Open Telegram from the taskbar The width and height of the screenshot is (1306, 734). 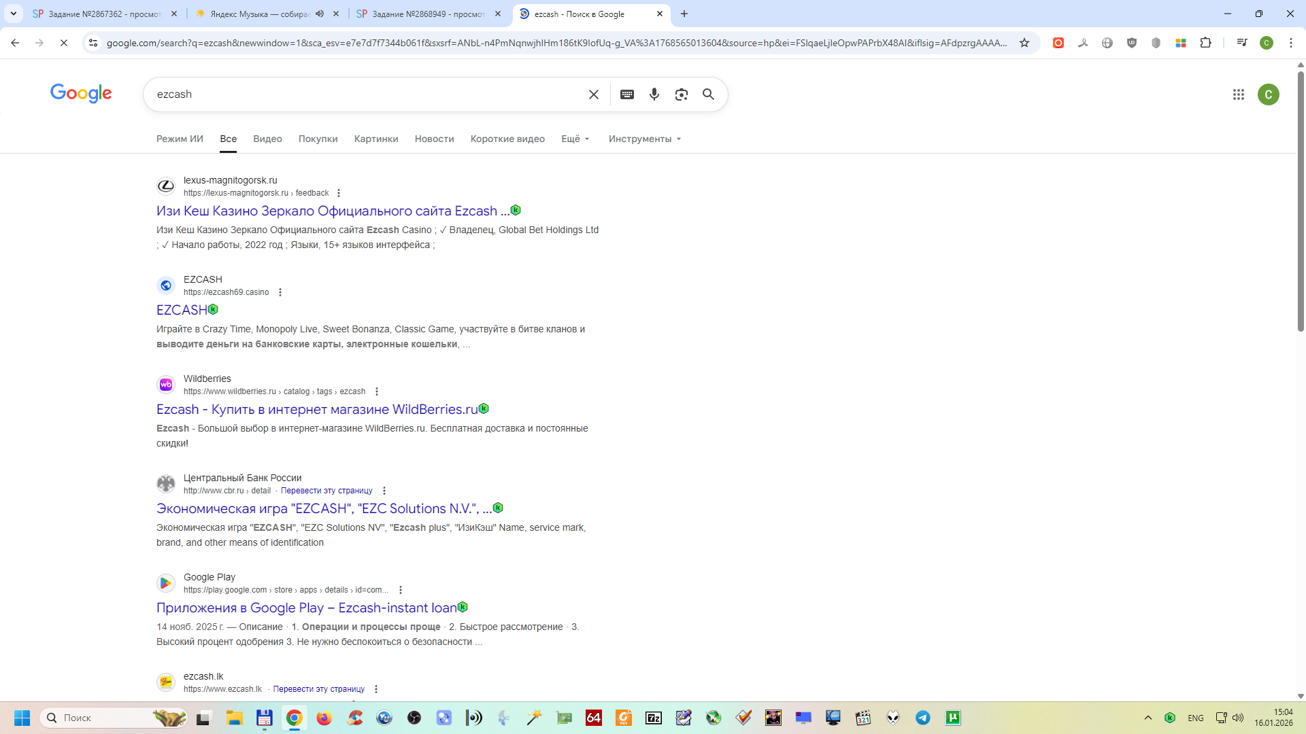tap(922, 718)
